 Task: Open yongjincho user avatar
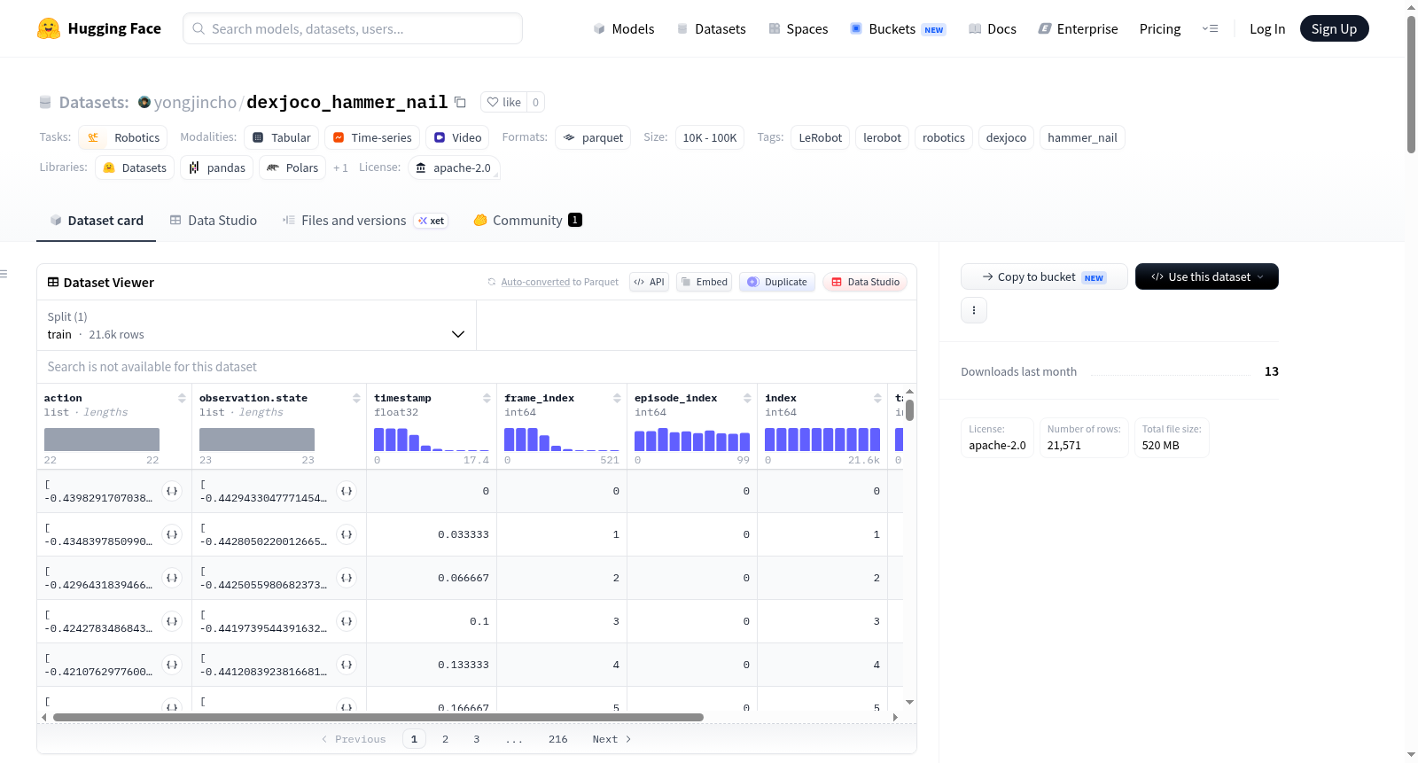point(144,102)
